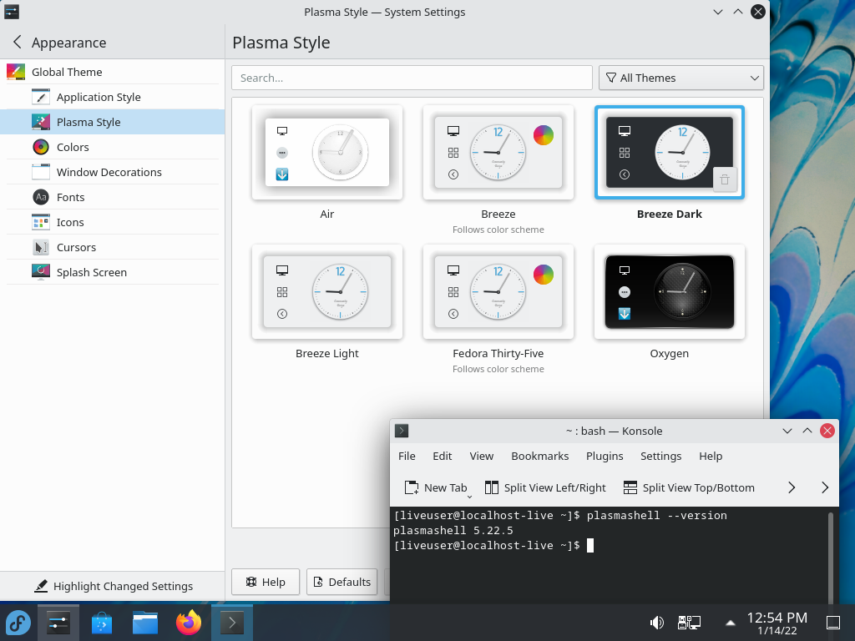Viewport: 855px width, 641px height.
Task: Open the Cursors settings page
Action: pyautogui.click(x=113, y=247)
